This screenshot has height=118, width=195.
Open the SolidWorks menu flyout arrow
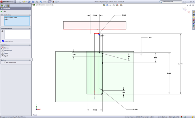[15, 2]
